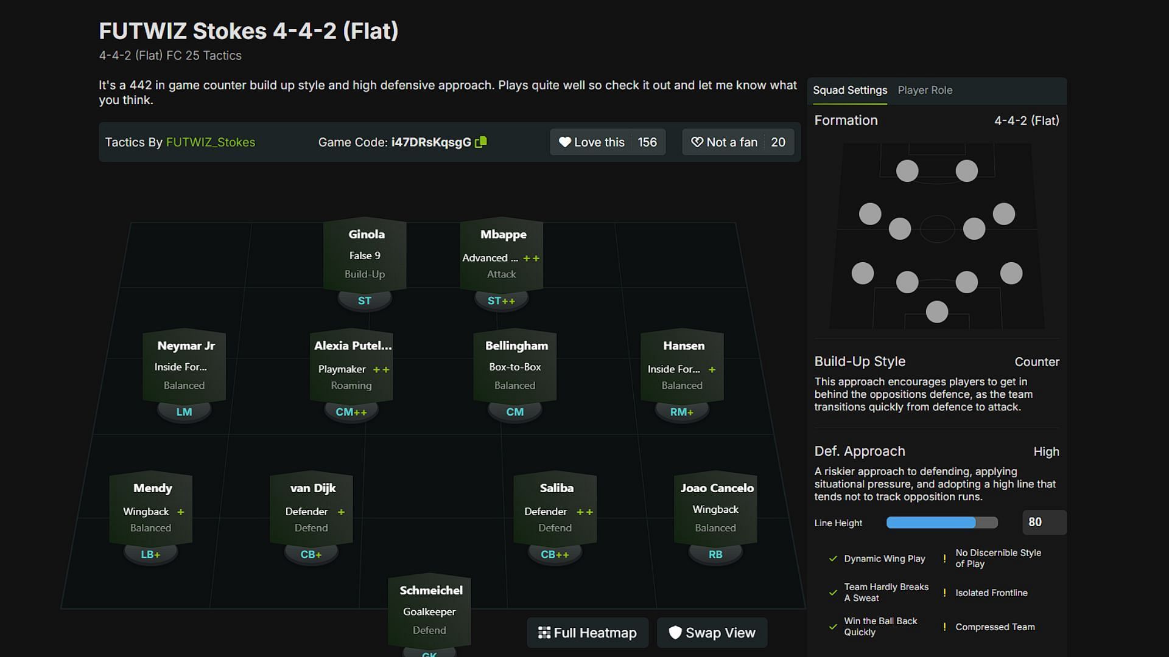Click the Isolated Frontline warning icon

point(944,593)
